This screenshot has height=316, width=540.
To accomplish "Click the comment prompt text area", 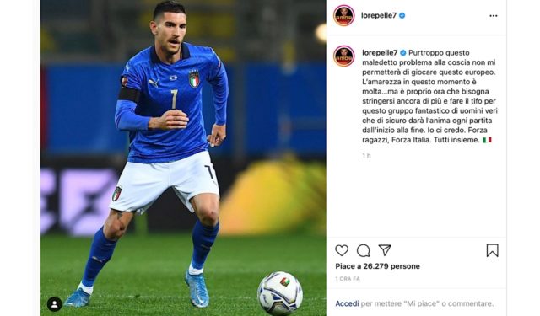I will (414, 303).
